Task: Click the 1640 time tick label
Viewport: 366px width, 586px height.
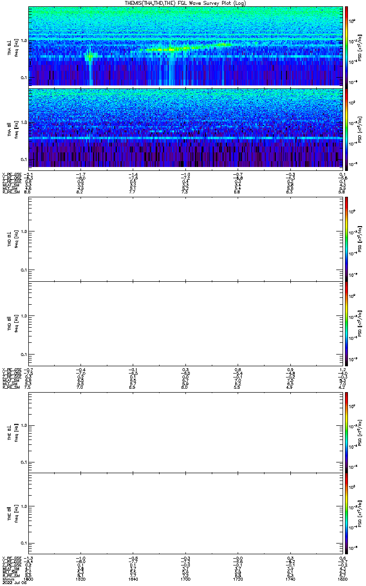Action: tap(133, 579)
